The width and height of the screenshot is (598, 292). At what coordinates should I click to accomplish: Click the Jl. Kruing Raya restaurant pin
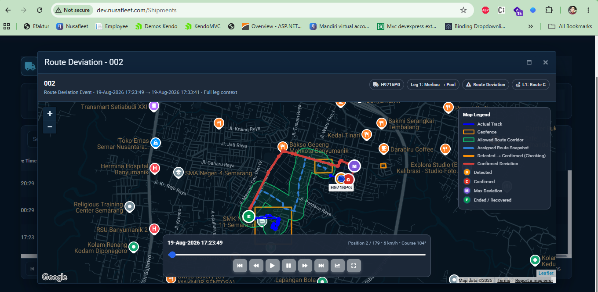point(219,123)
